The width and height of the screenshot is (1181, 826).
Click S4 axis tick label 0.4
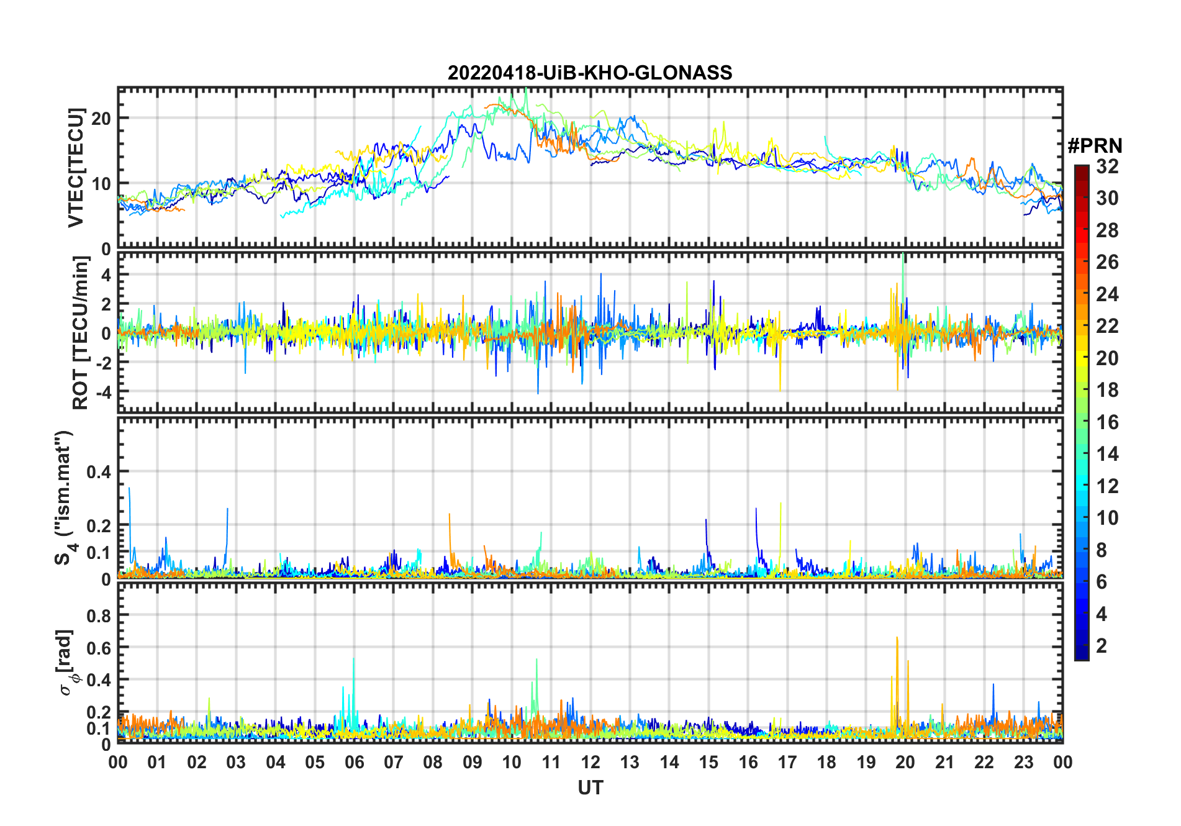click(99, 472)
